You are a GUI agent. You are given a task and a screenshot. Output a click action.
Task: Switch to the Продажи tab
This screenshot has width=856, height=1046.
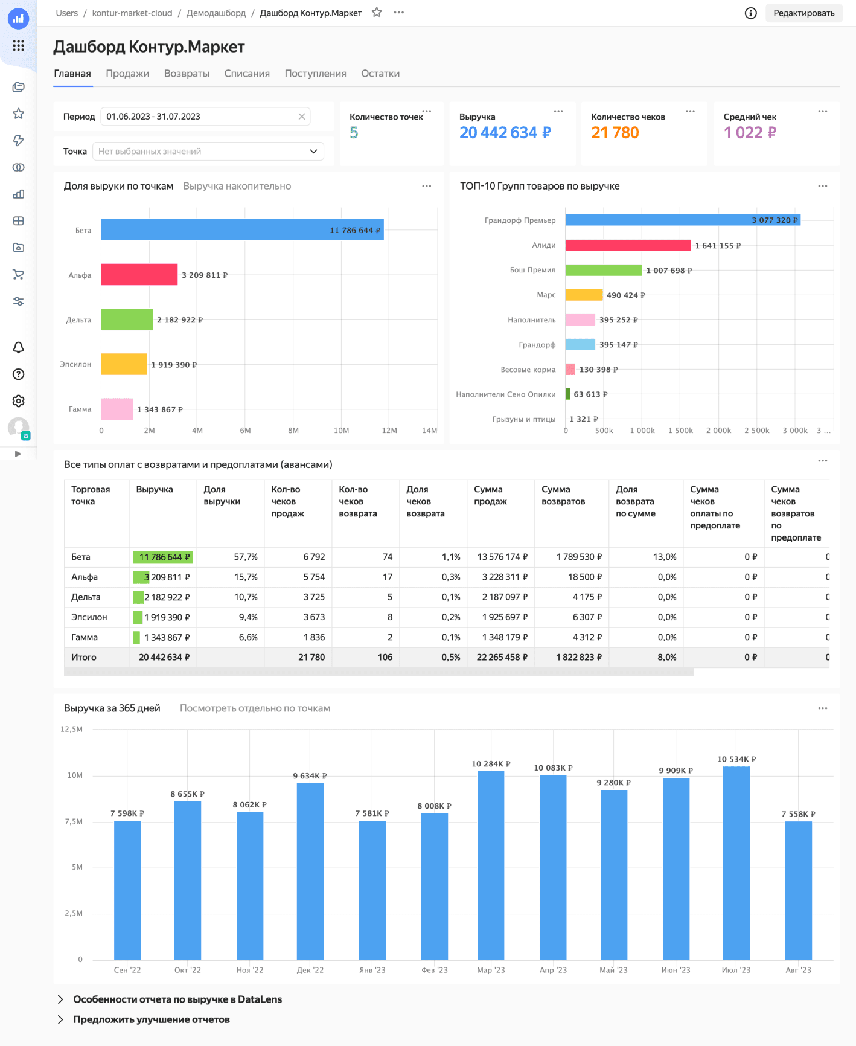(127, 74)
